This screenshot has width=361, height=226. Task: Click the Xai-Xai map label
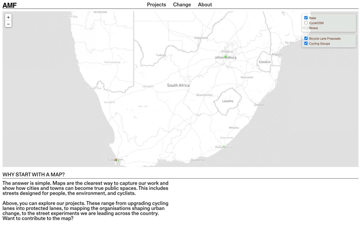point(289,43)
